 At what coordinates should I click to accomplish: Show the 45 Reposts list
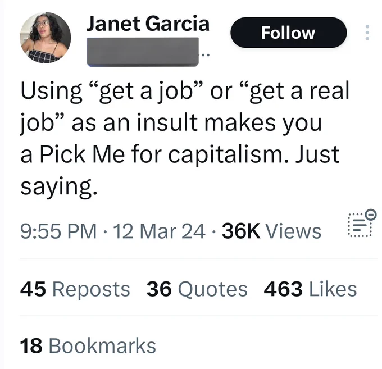pos(75,289)
